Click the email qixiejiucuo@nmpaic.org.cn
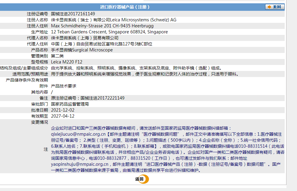Viewport: 297px width, 191px height. pyautogui.click(x=78, y=134)
